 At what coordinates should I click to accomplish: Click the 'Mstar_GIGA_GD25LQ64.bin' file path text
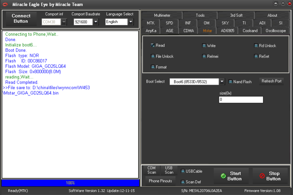tap(31, 93)
